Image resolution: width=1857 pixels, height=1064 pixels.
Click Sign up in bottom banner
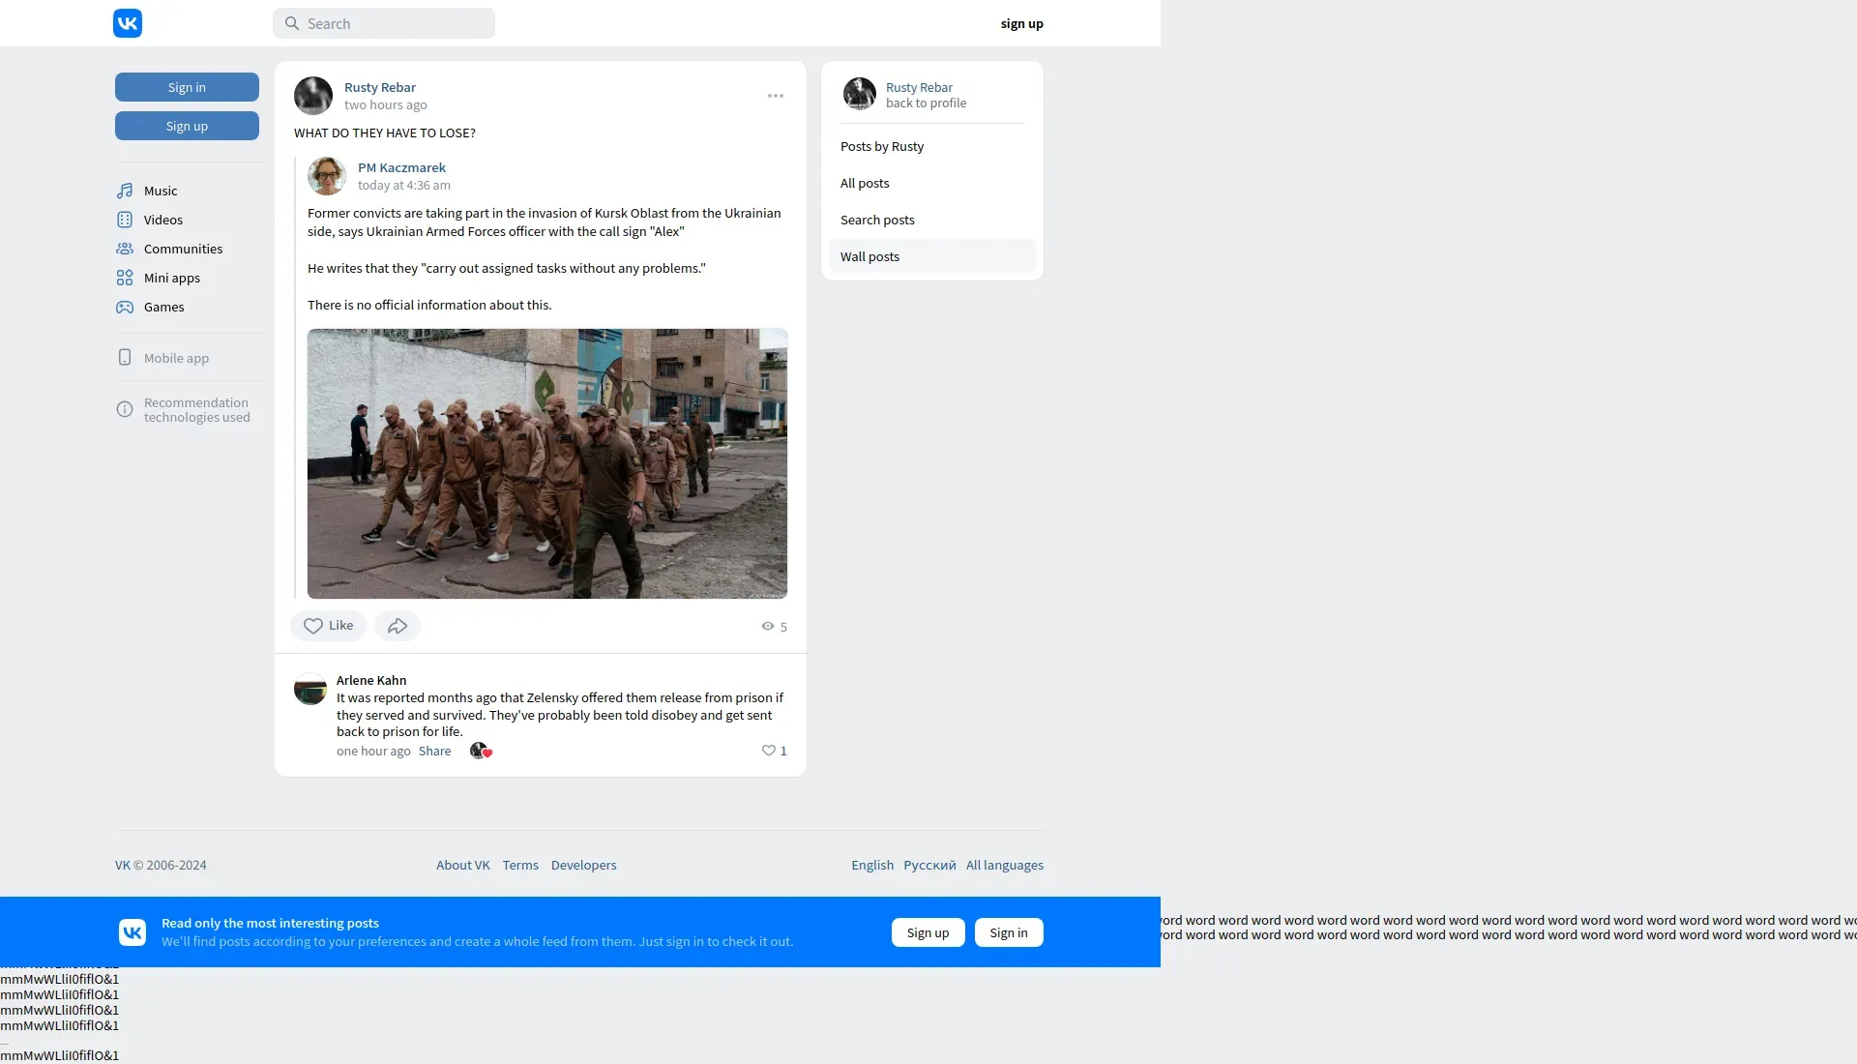pos(928,932)
